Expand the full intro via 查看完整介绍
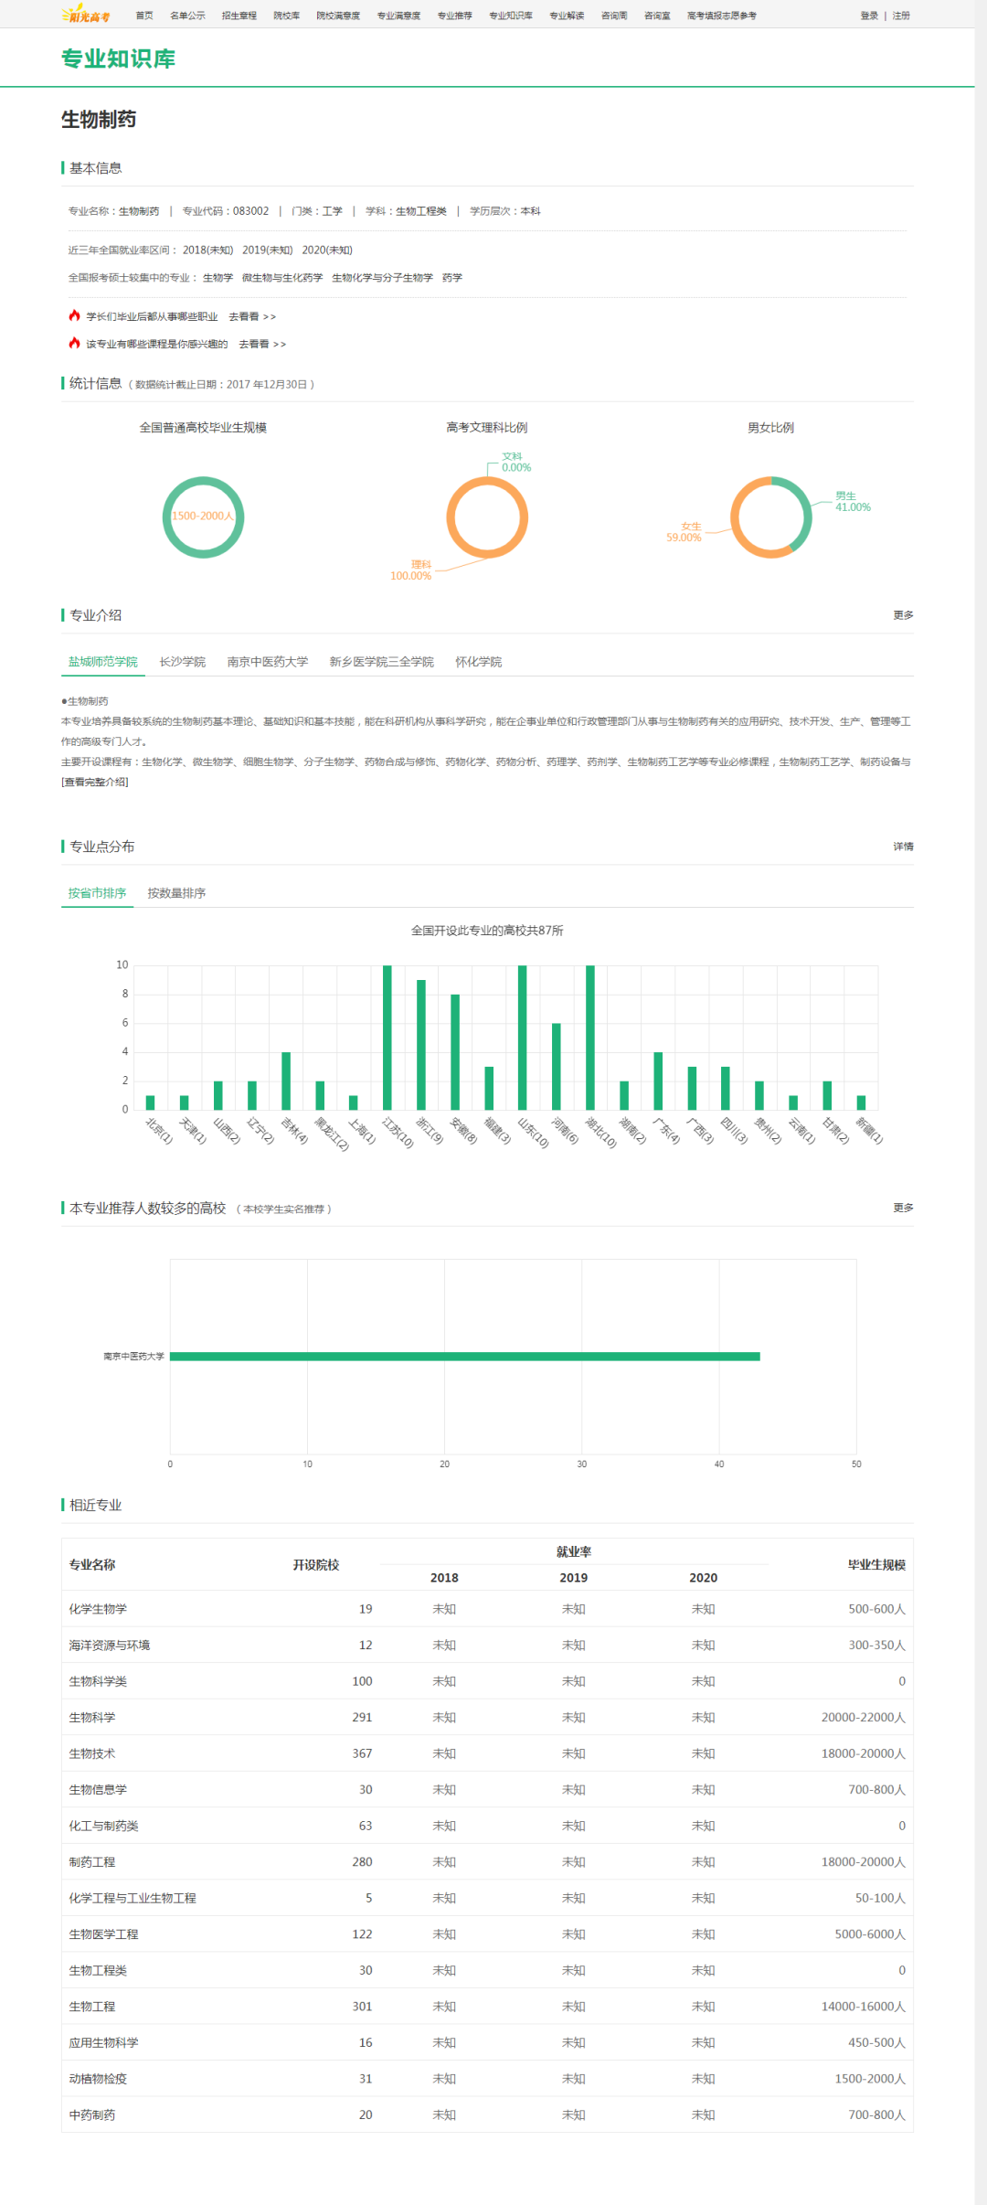Image resolution: width=987 pixels, height=2205 pixels. pos(95,782)
